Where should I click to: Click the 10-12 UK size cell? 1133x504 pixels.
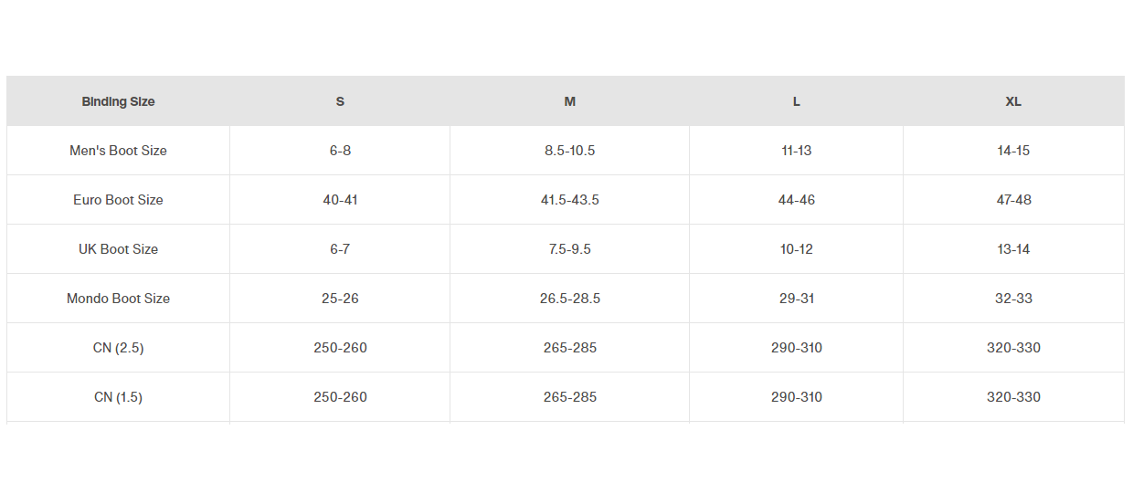(x=796, y=249)
